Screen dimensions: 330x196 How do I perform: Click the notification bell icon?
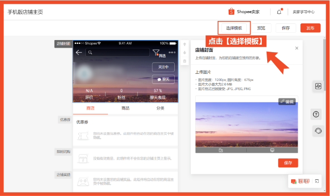279,12
